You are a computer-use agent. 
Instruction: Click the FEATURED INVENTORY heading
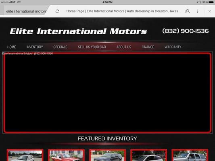pos(107,138)
